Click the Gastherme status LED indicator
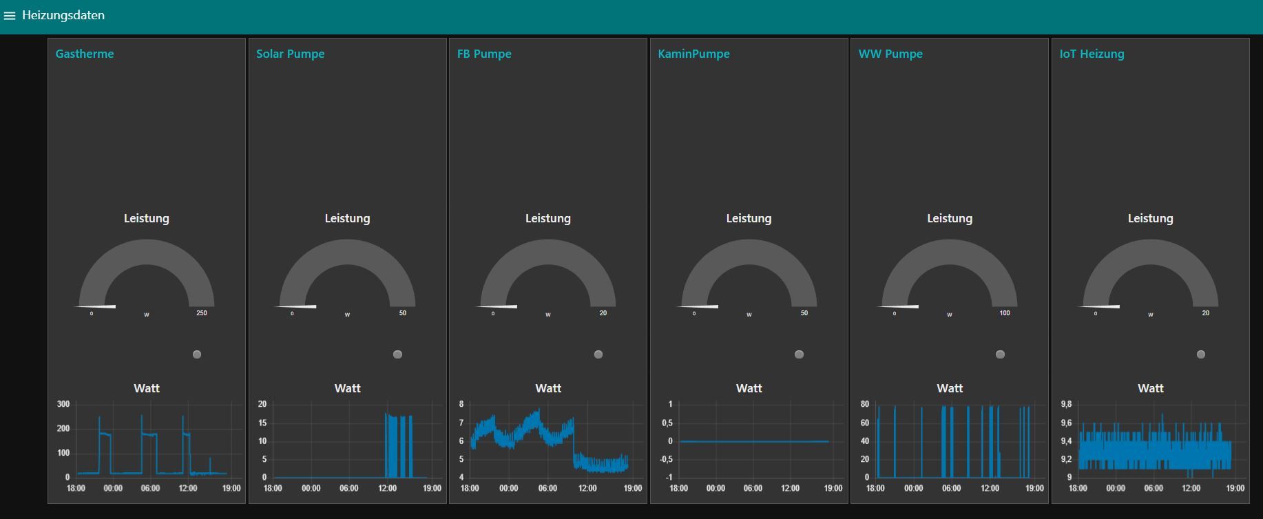Viewport: 1263px width, 519px height. (197, 354)
